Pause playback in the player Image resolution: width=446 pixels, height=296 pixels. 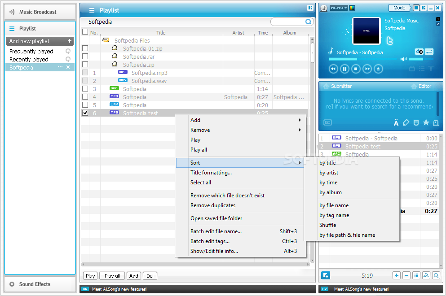(344, 69)
